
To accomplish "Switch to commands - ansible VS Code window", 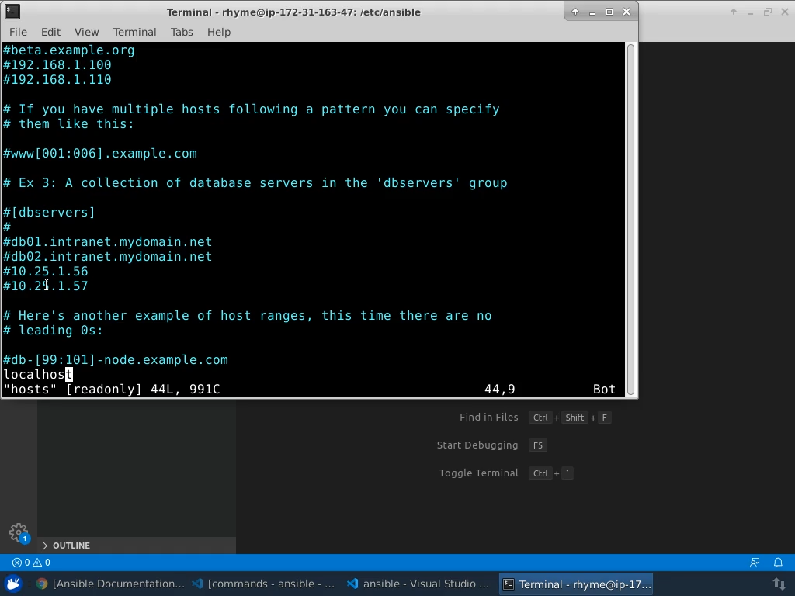I will (x=264, y=584).
